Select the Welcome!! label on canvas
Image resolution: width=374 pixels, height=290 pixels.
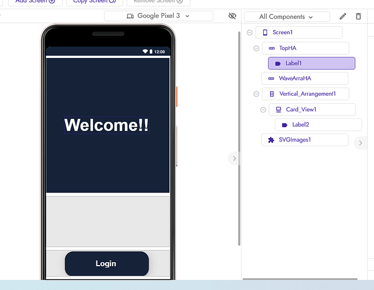[106, 125]
